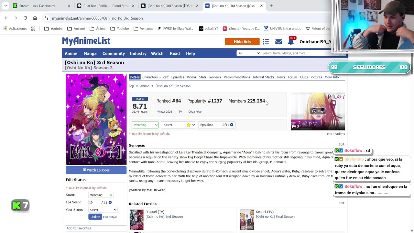414x233 pixels.
Task: Click the Add to Favorites link
Action: [x=79, y=228]
